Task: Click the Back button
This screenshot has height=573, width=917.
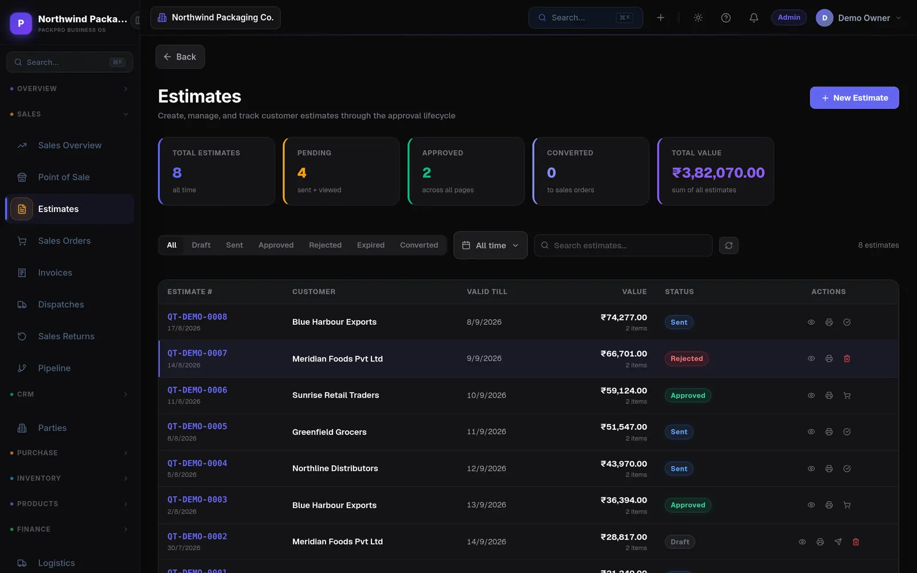Action: [180, 57]
